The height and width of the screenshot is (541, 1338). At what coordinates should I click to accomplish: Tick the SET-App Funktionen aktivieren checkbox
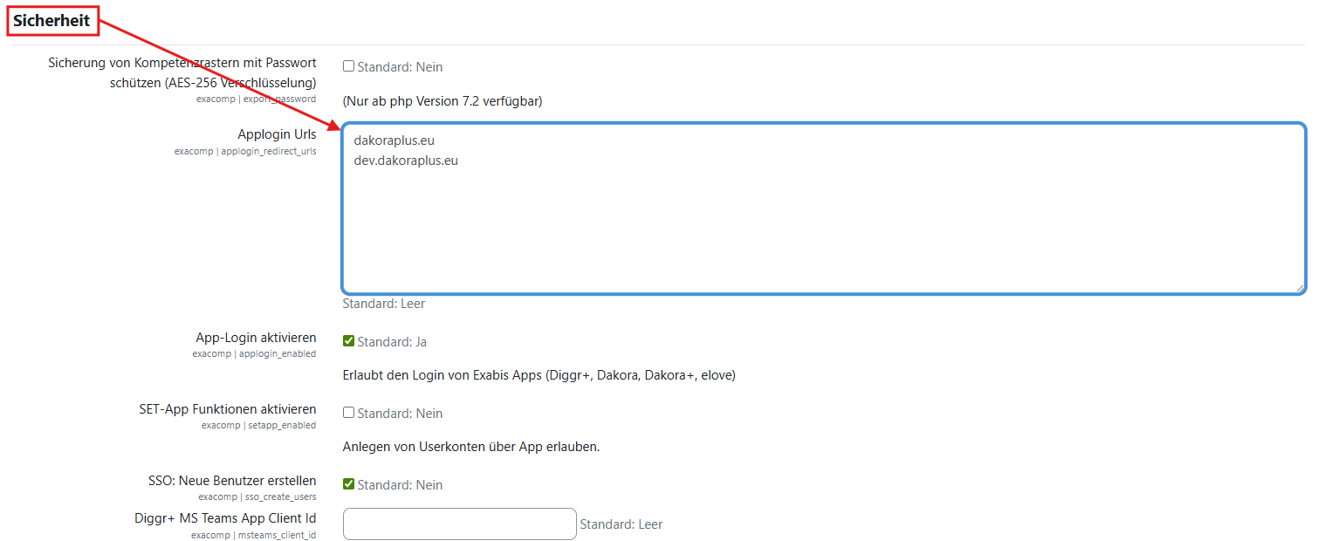349,413
